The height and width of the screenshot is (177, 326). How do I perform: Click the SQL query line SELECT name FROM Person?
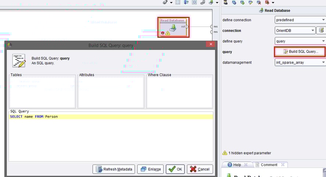click(x=111, y=117)
